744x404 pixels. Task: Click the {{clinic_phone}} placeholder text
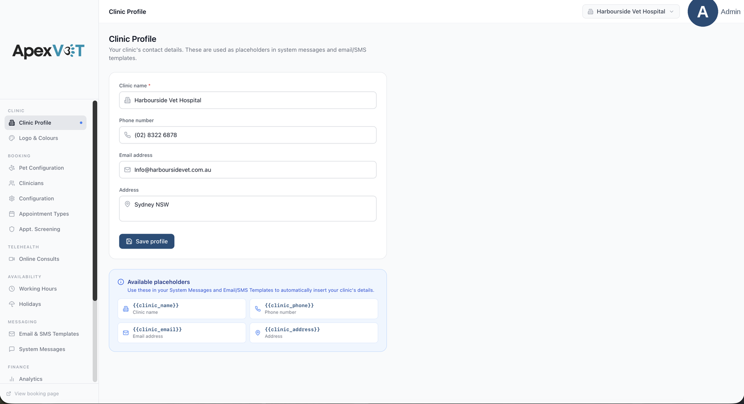click(x=289, y=305)
